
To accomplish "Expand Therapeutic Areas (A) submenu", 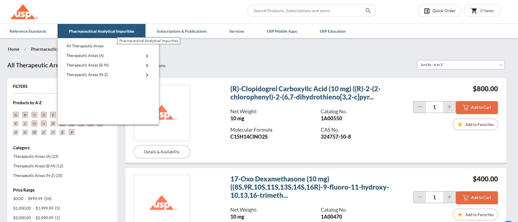I will 147,56.
